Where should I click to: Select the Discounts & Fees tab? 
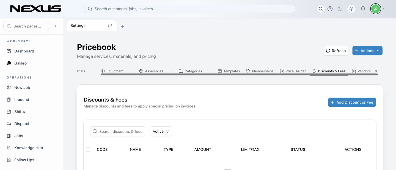pos(329,71)
